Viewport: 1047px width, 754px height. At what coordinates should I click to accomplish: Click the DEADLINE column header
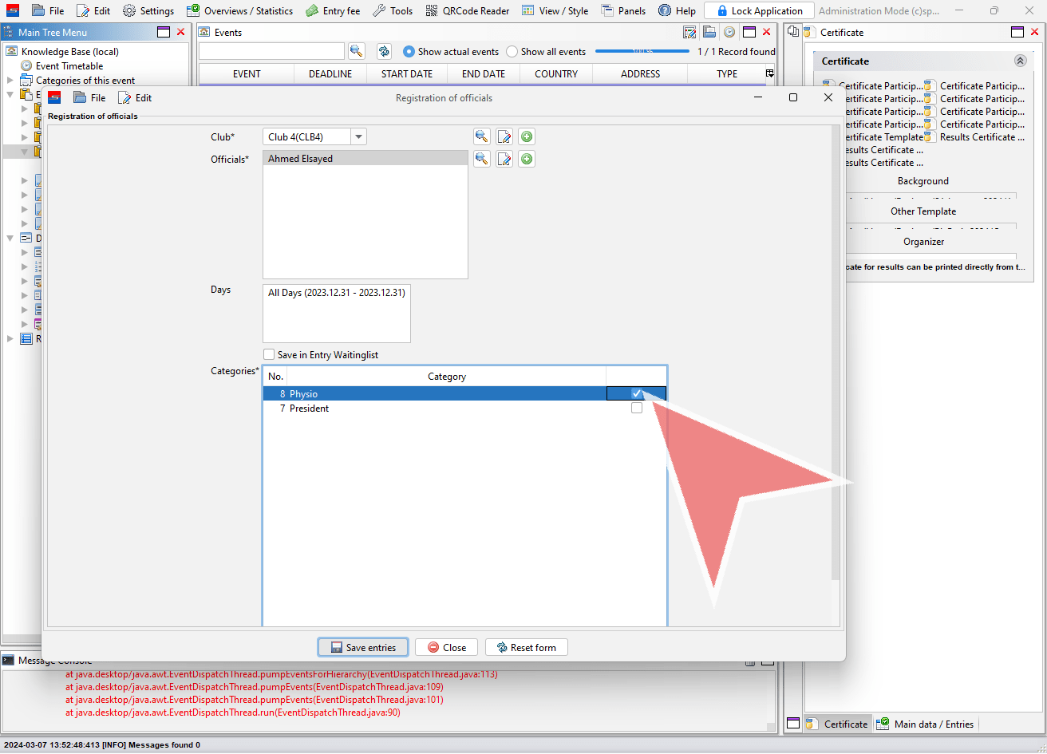[330, 73]
